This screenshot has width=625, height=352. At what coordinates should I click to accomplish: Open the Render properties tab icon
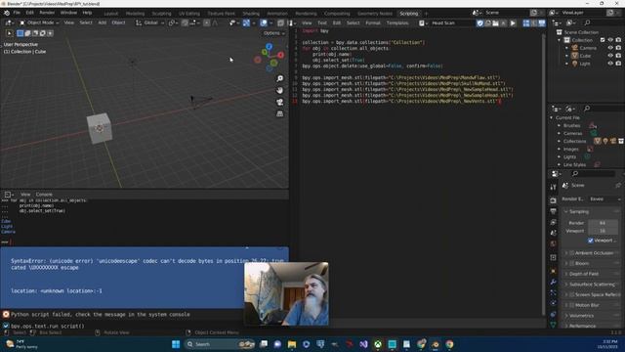pos(553,199)
